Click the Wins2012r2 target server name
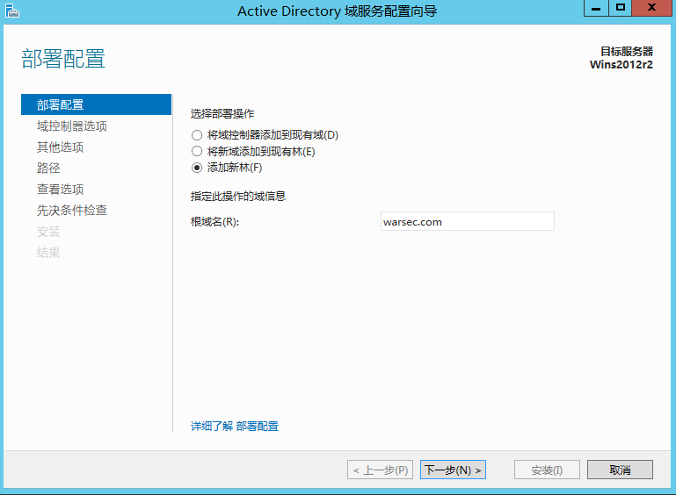676x495 pixels. point(621,65)
